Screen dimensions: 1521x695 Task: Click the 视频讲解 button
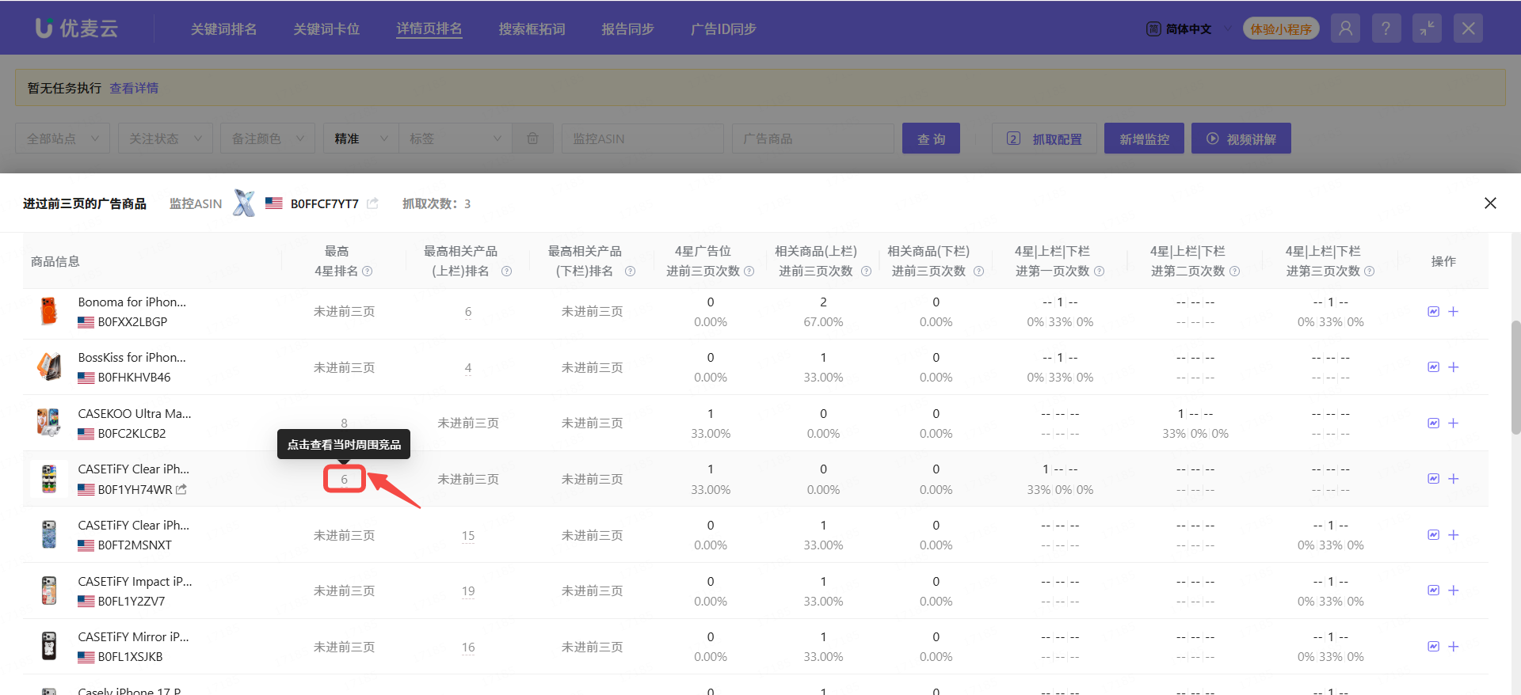(x=1241, y=139)
